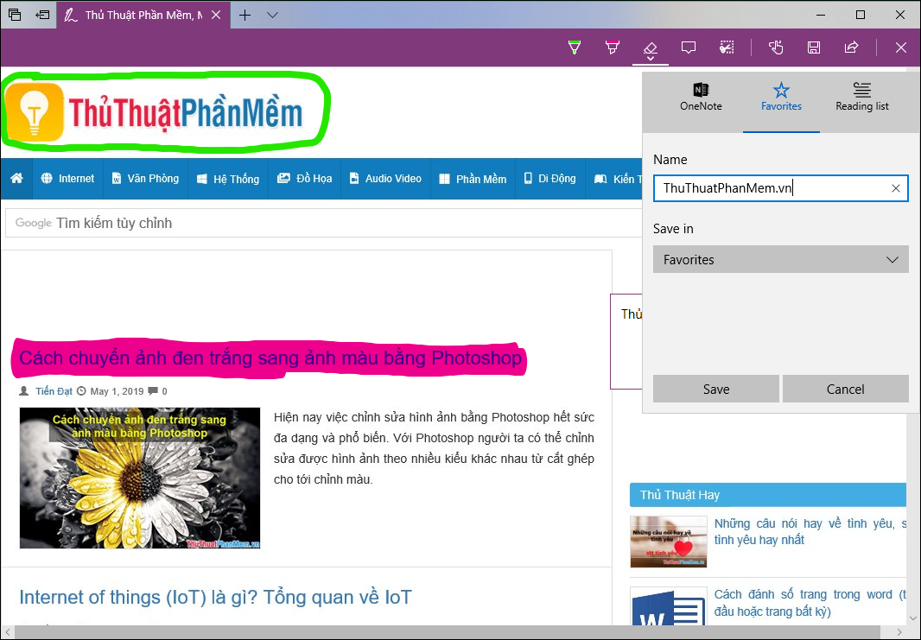Show the tab preview chevron
This screenshot has width=921, height=640.
point(273,14)
